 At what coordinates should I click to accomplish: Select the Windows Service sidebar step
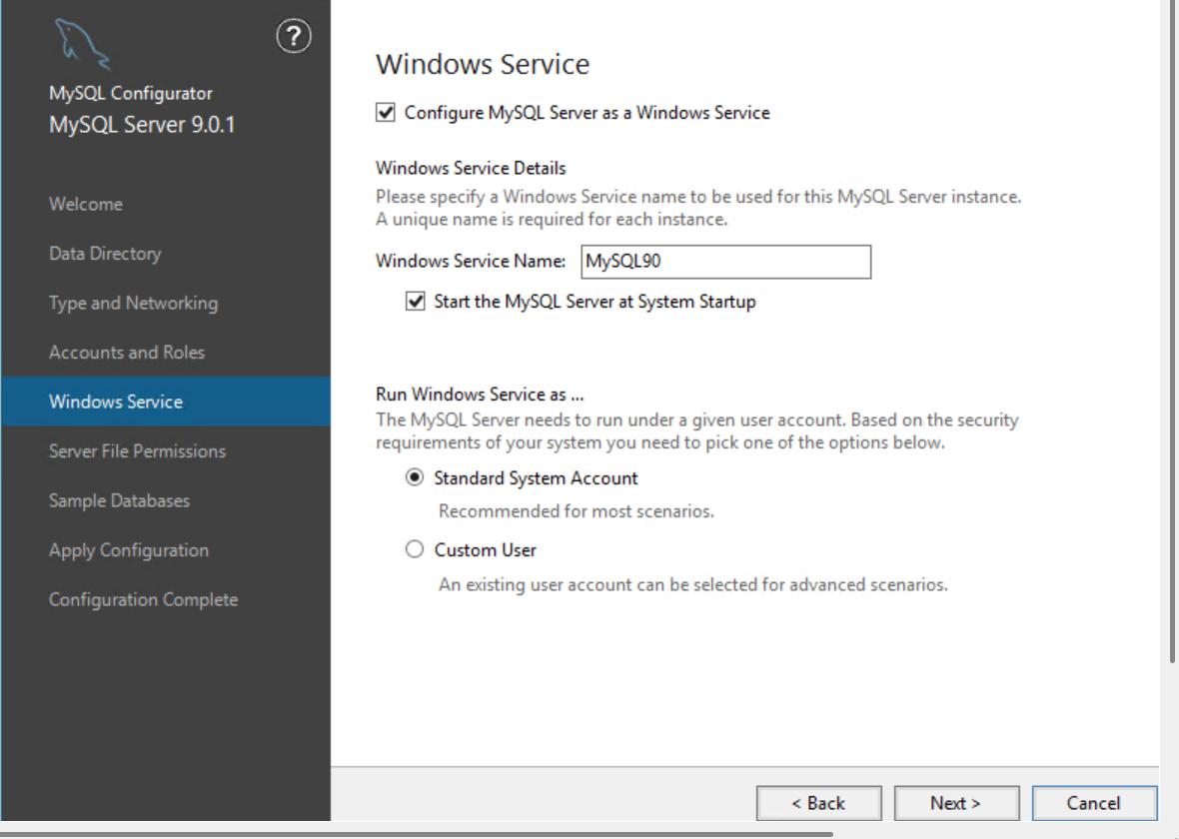[x=166, y=402]
